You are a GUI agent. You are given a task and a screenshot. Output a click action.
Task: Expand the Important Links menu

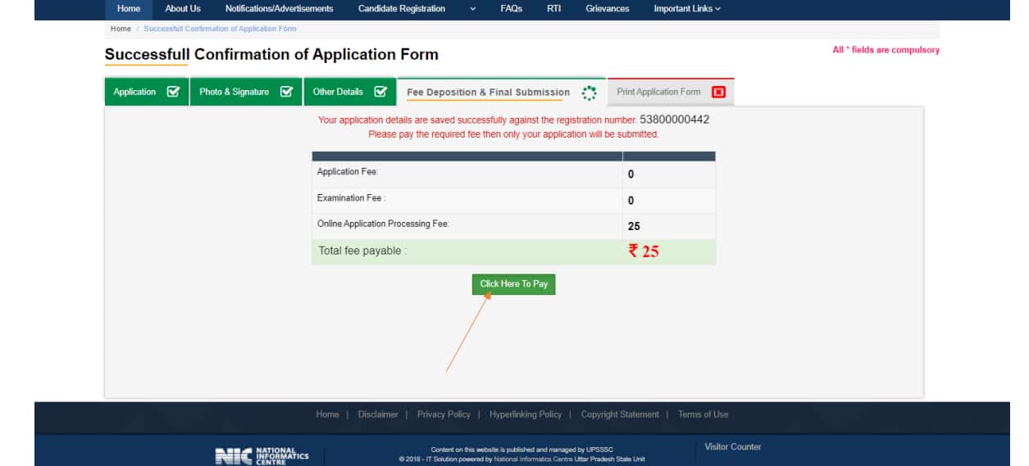[687, 9]
